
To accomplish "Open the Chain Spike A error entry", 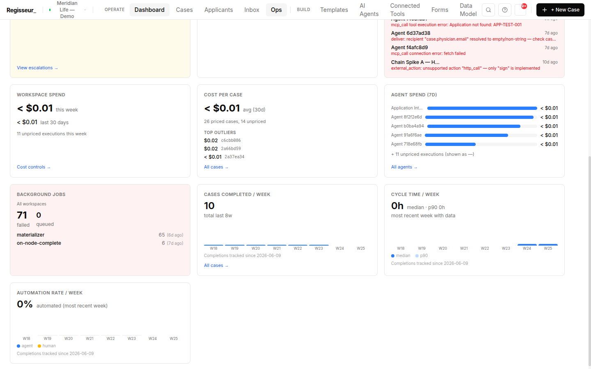I will point(474,65).
